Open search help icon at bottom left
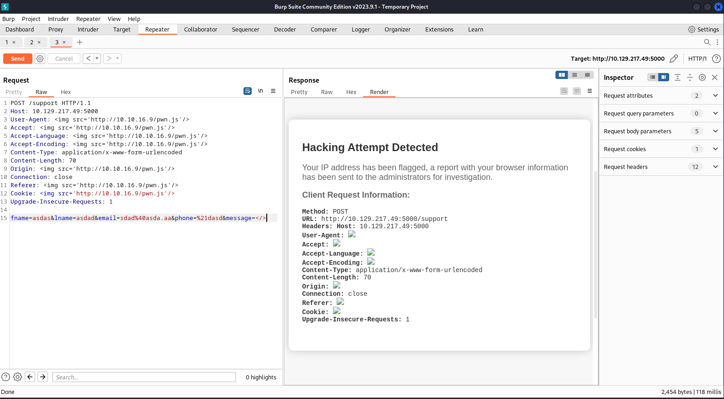Screen dimensions: 724x399 tap(5, 377)
